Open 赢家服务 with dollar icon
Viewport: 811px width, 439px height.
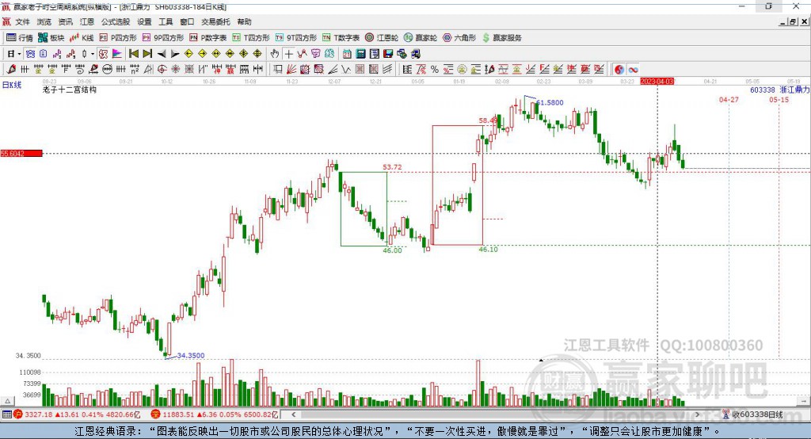(x=501, y=38)
